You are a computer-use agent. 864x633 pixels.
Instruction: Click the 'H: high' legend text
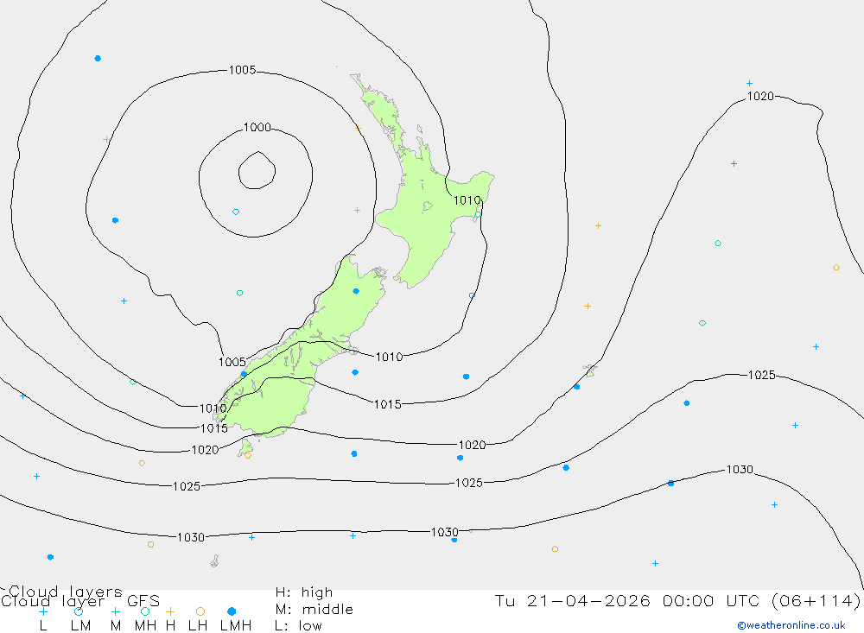[x=304, y=592]
